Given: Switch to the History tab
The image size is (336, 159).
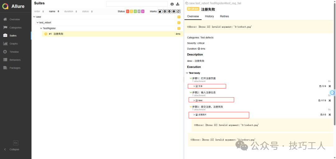Looking at the screenshot, I should pyautogui.click(x=209, y=16).
